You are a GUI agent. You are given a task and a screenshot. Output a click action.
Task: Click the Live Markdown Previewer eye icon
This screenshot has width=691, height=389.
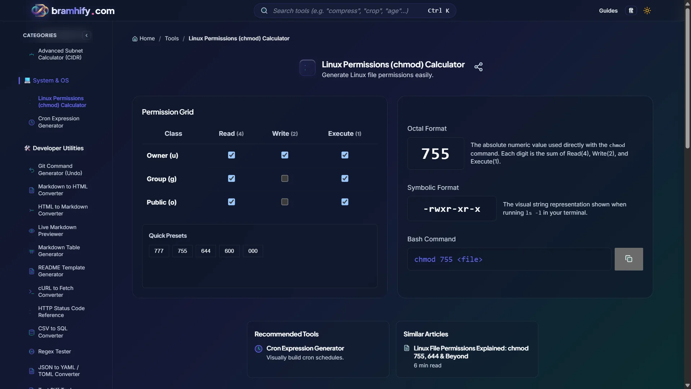click(32, 231)
